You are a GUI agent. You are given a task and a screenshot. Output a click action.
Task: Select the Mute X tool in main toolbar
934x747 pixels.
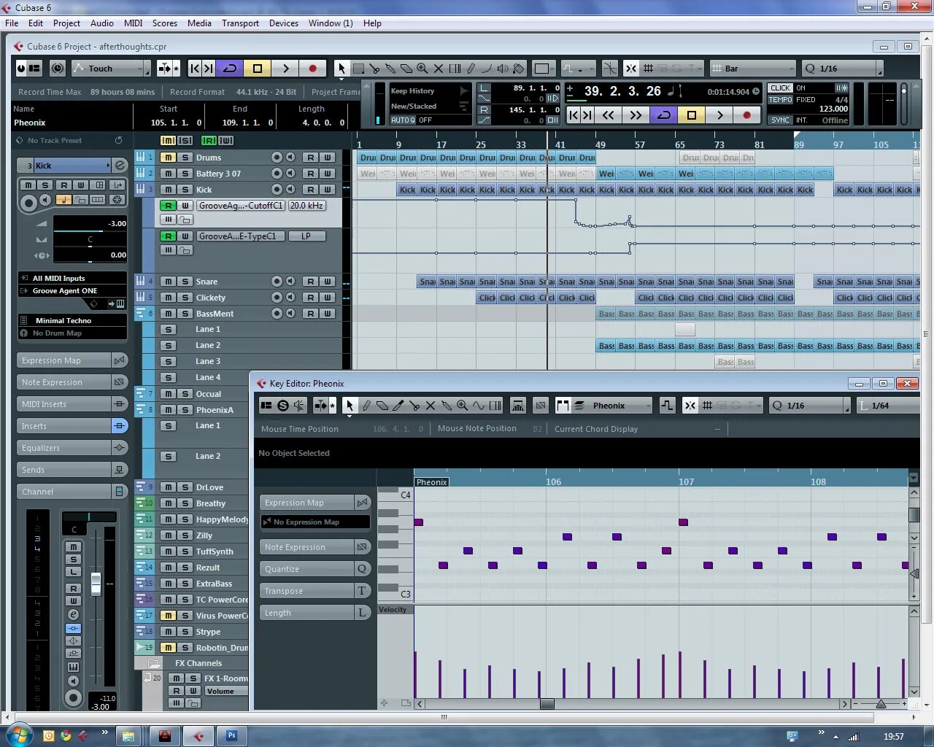pyautogui.click(x=439, y=69)
